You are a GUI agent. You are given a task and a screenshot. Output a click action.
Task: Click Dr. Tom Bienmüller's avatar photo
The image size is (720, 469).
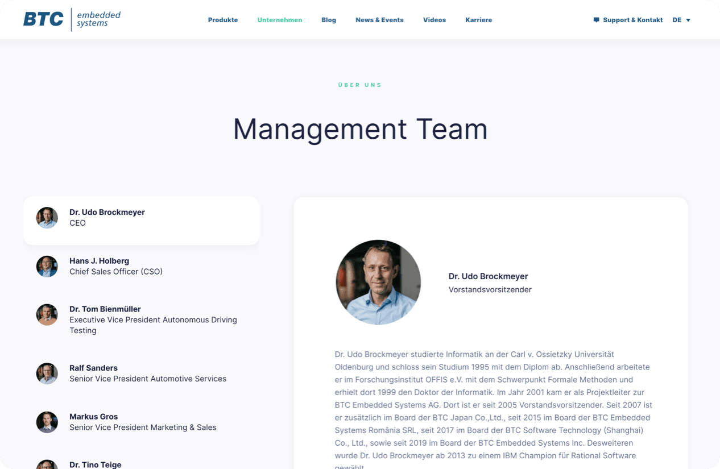coord(47,314)
